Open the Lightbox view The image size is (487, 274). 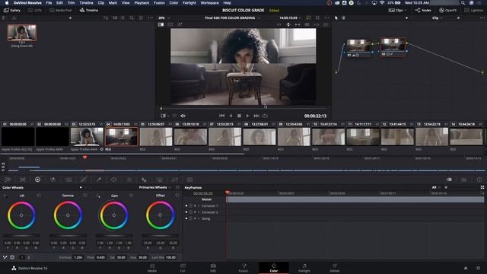coord(473,10)
